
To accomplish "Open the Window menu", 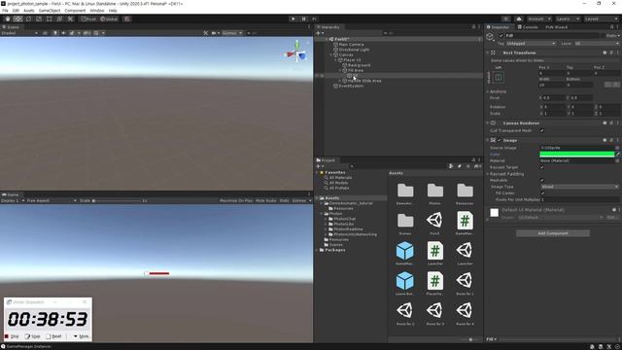I will tap(97, 11).
